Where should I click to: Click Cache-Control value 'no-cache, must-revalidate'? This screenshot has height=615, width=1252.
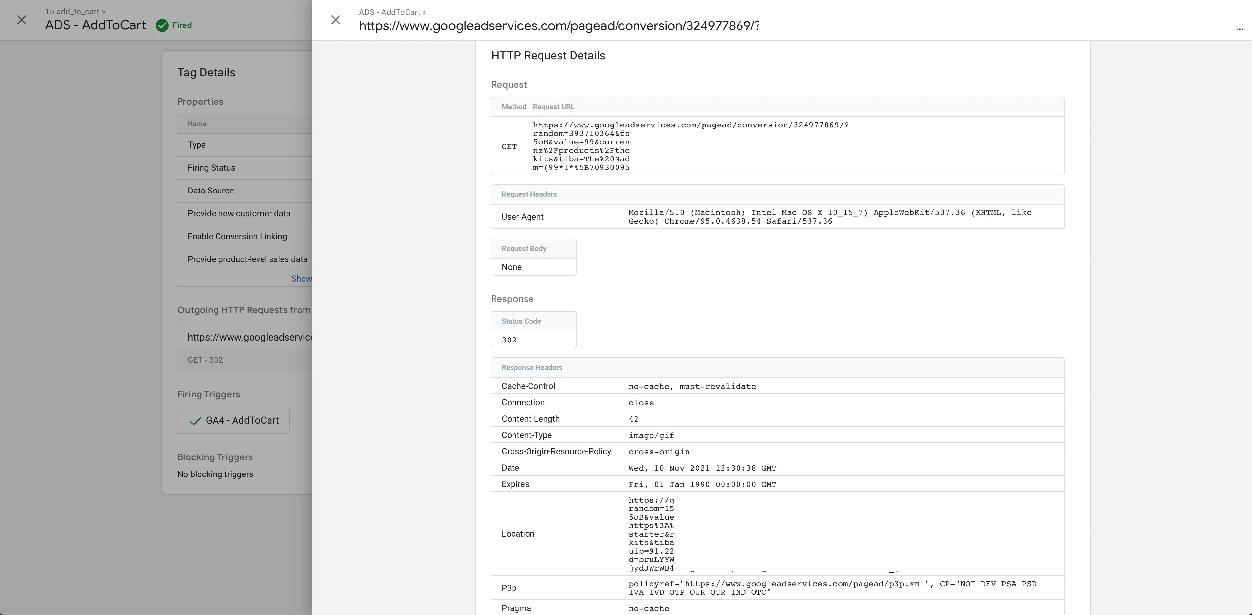coord(692,387)
